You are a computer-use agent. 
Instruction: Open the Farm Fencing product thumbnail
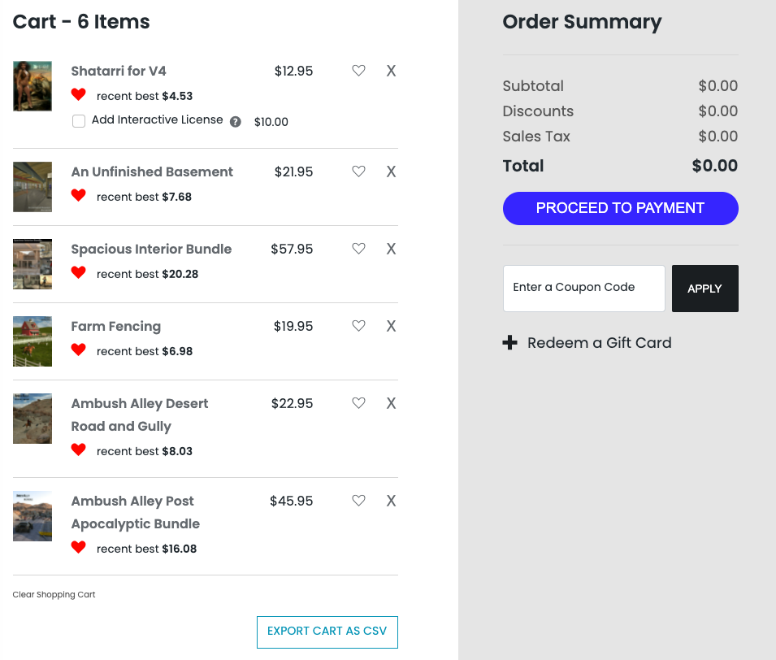pos(33,341)
